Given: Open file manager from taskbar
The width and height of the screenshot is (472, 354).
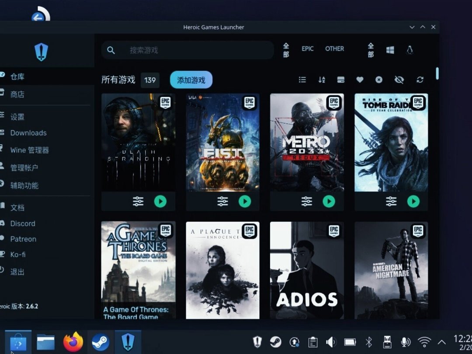Looking at the screenshot, I should click(45, 342).
